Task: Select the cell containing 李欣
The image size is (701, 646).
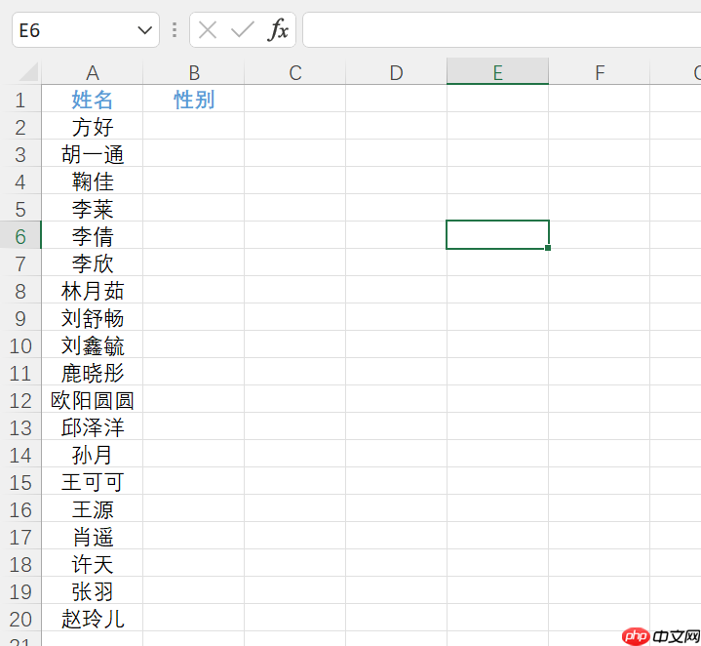Action: click(92, 263)
